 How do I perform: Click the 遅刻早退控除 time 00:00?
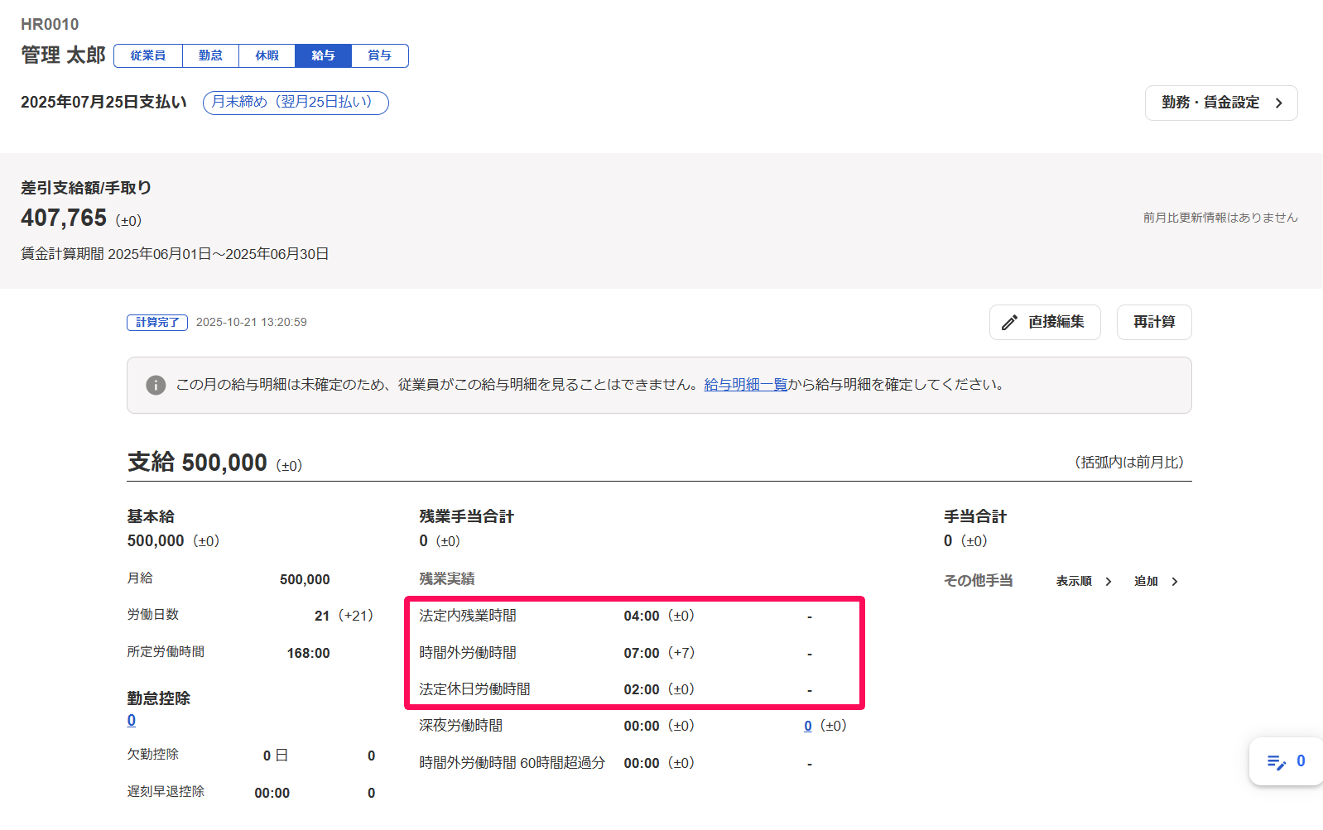click(x=272, y=793)
